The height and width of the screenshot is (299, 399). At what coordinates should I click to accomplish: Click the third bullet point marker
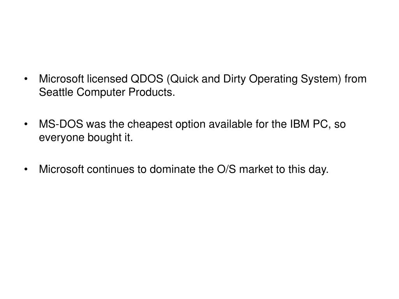point(26,170)
